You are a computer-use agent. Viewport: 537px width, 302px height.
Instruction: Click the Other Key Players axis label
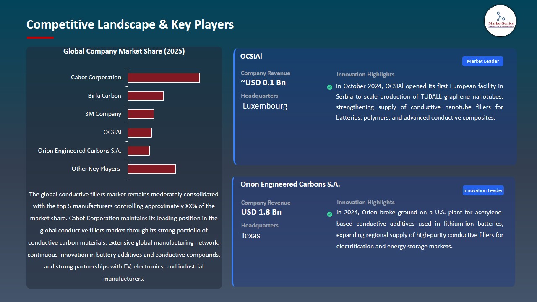pos(96,169)
